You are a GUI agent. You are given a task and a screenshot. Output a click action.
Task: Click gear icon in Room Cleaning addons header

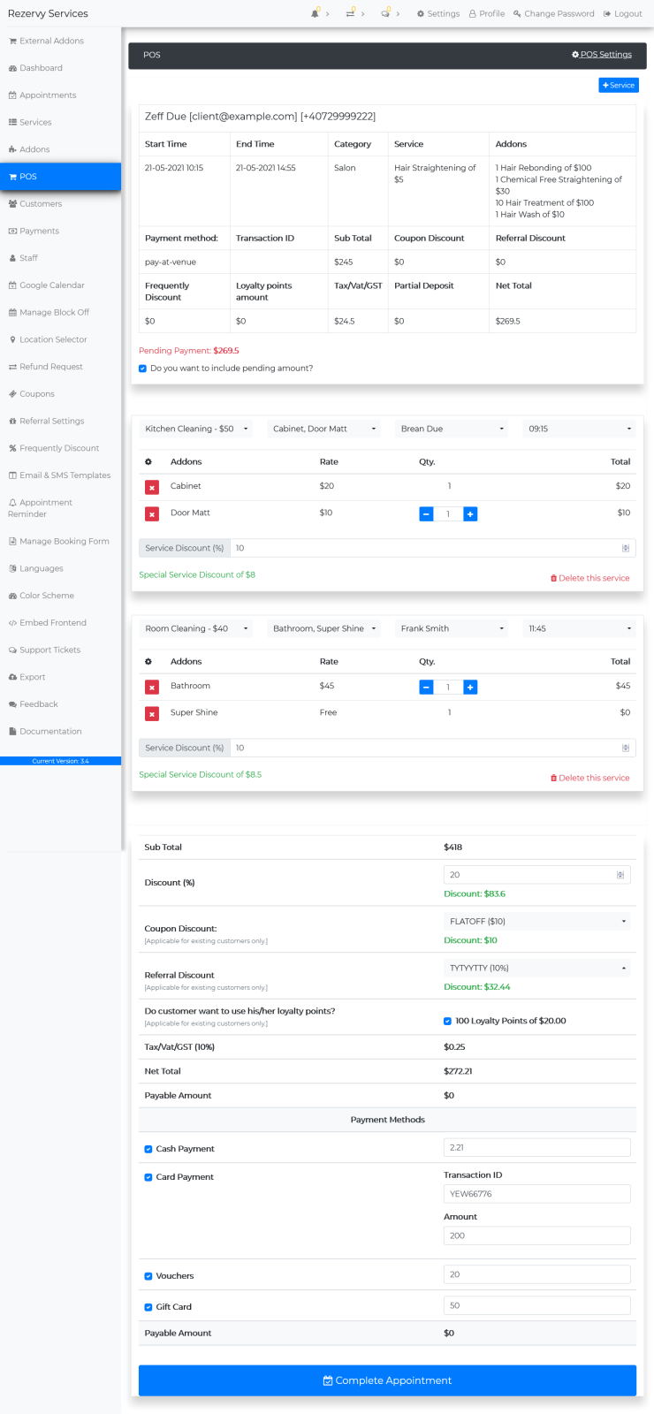(148, 661)
